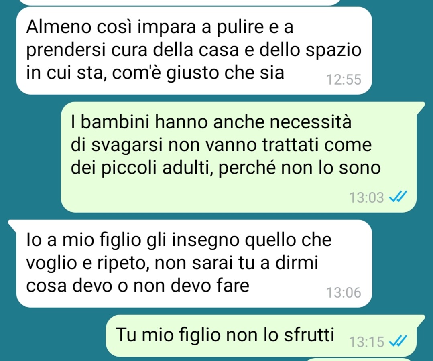This screenshot has width=433, height=361.
Task: Click the 13:03 timestamp
Action: [366, 198]
